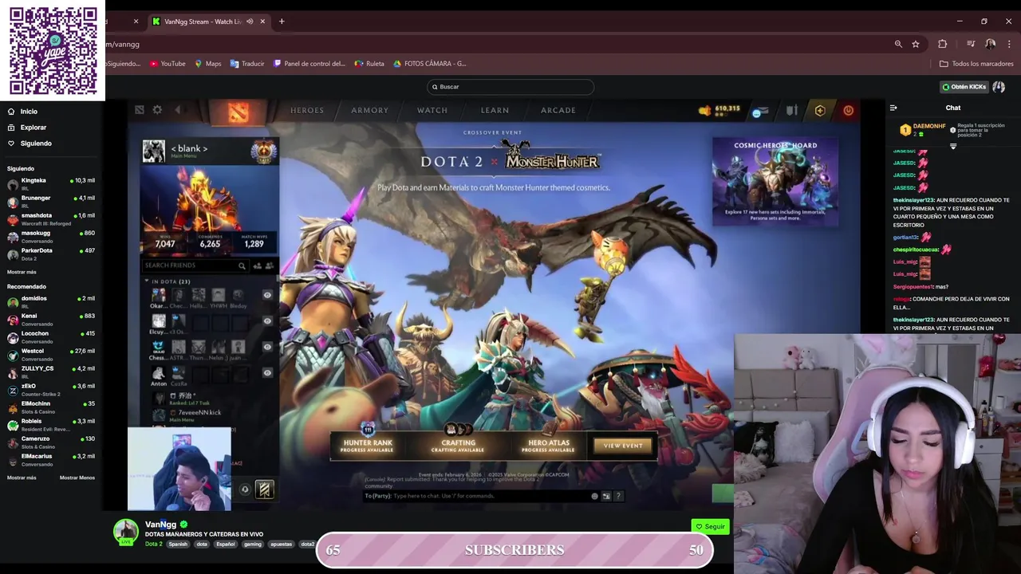
Task: Click the red Dota quit power icon
Action: pyautogui.click(x=848, y=111)
